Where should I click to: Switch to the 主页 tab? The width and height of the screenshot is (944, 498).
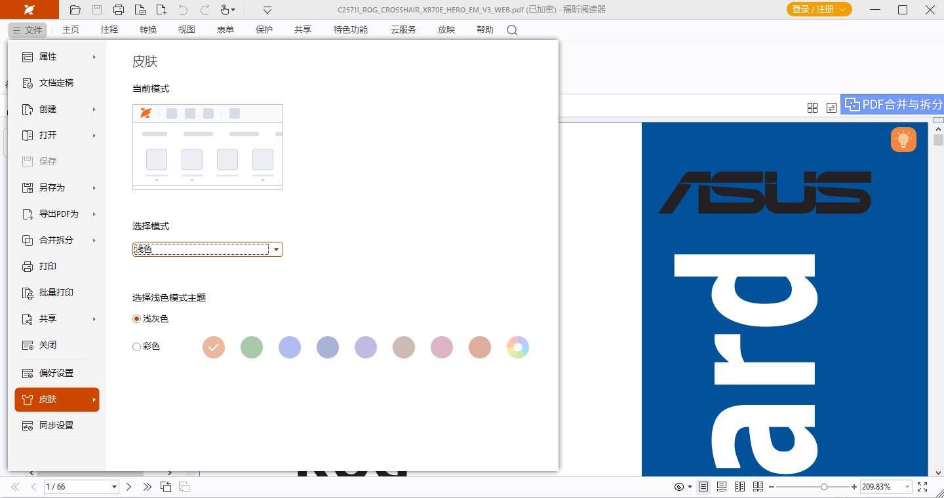[x=71, y=30]
